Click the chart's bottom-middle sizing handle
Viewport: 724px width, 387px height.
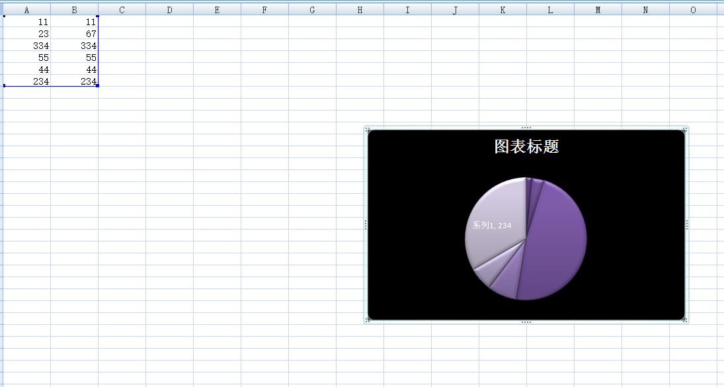pyautogui.click(x=526, y=322)
